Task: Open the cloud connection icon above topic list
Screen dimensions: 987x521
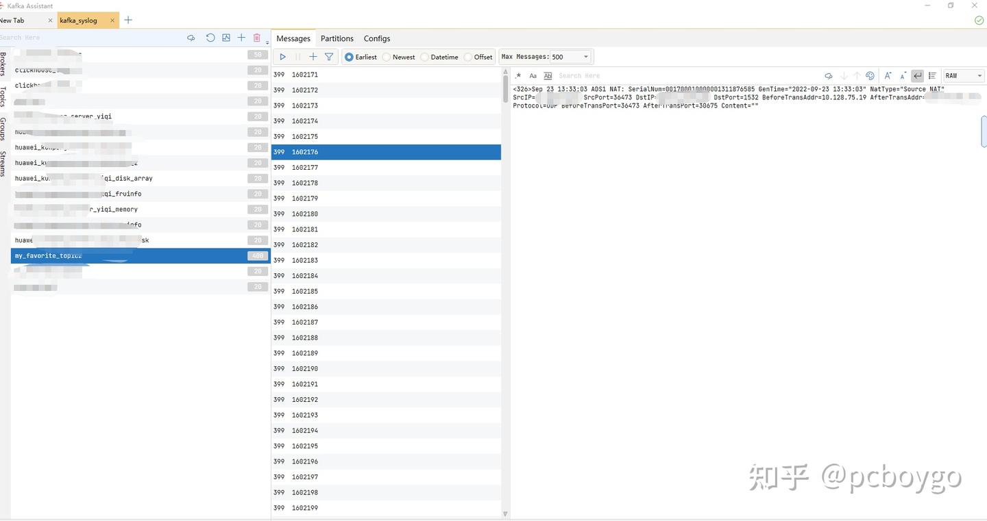Action: tap(191, 38)
